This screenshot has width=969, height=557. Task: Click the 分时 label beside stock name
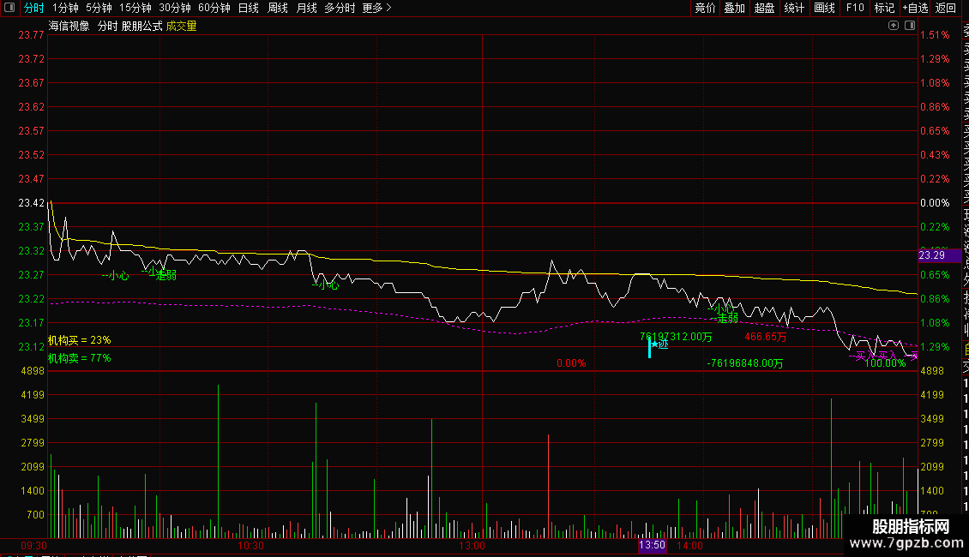pos(107,26)
